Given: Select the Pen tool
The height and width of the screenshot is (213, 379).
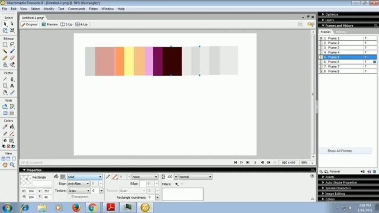Looking at the screenshot, I should tap(12, 79).
